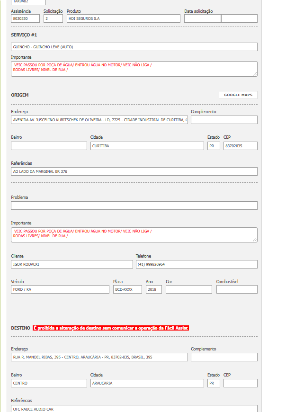Click the first Data solicitação field
This screenshot has height=412, width=304.
tap(203, 18)
